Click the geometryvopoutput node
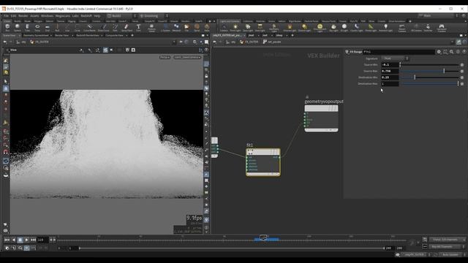 (x=321, y=118)
